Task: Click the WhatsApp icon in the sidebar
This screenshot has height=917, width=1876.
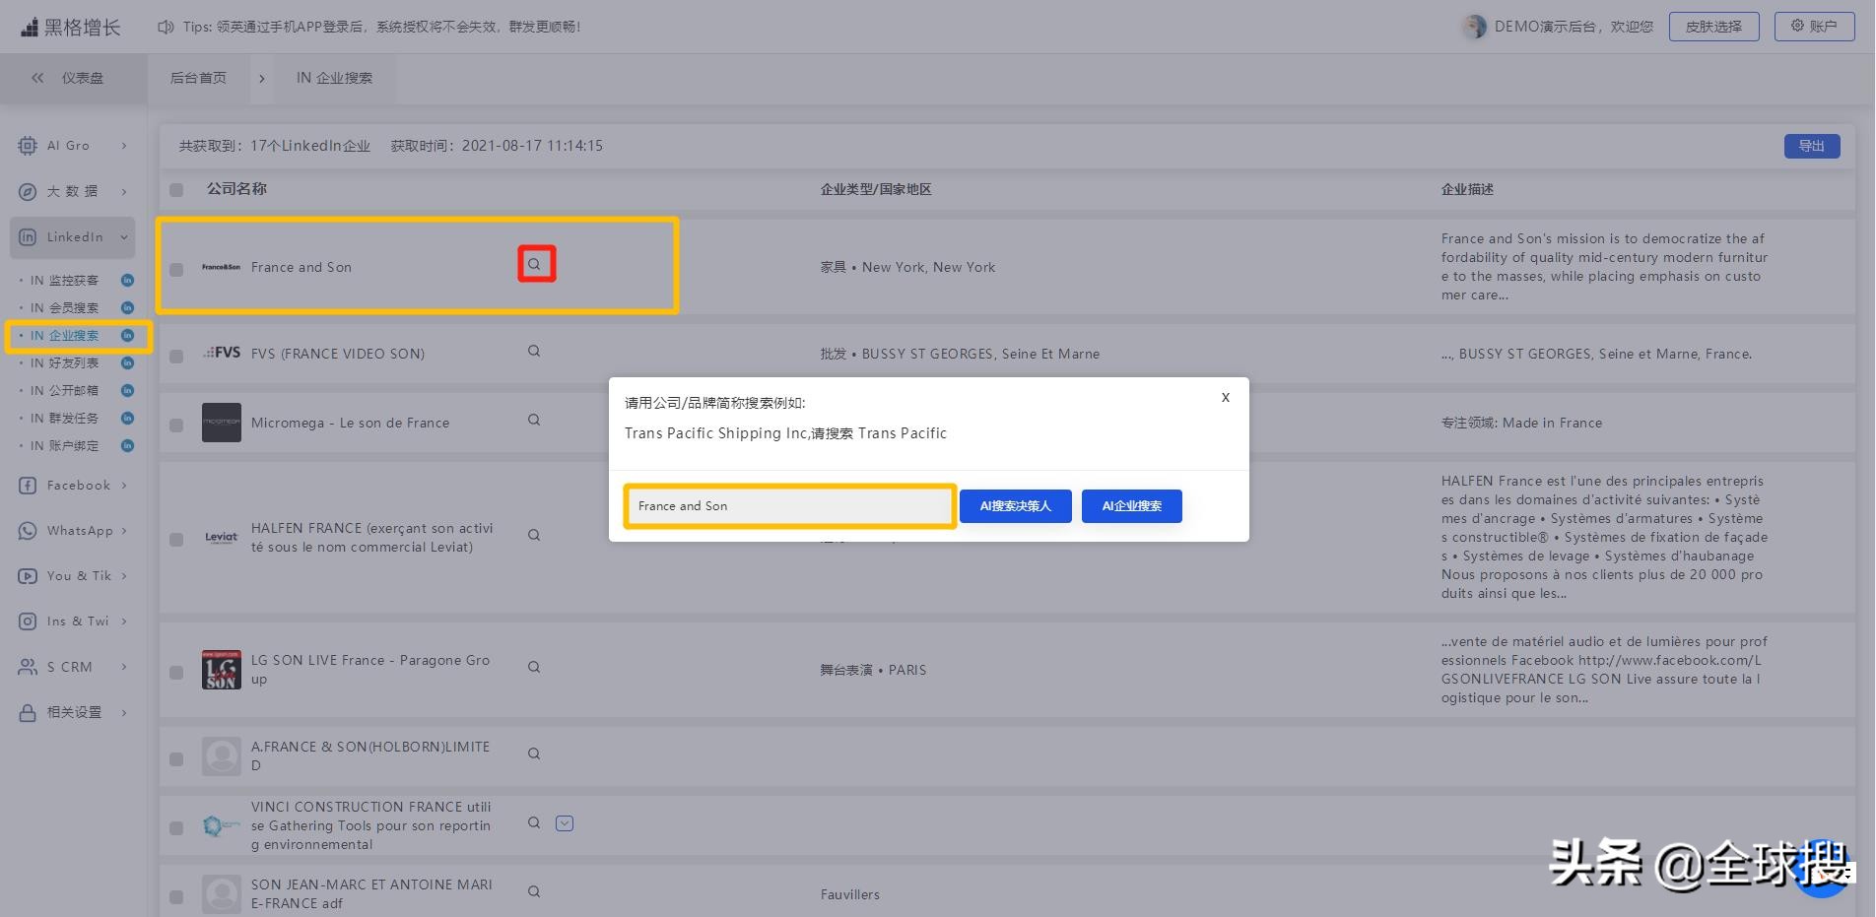Action: click(28, 531)
